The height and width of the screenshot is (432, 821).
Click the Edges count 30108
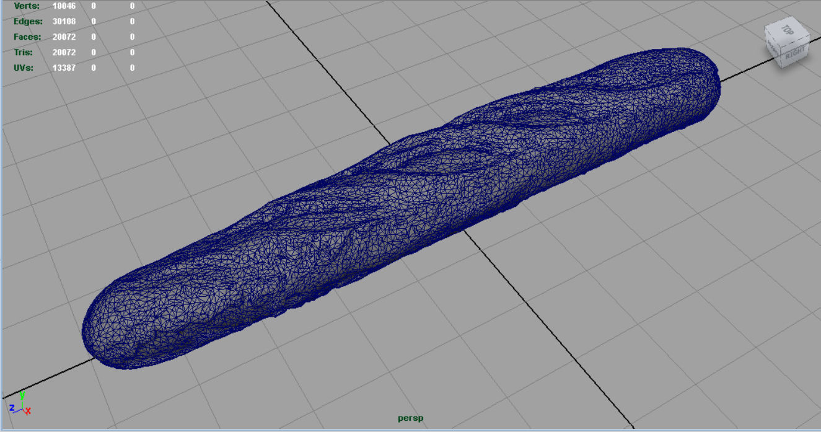[x=64, y=22]
